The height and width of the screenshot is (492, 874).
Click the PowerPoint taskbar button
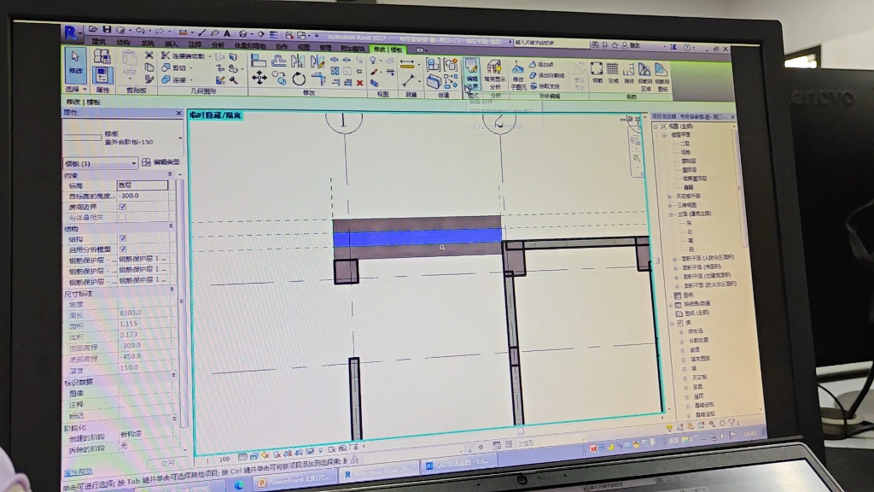click(x=296, y=480)
